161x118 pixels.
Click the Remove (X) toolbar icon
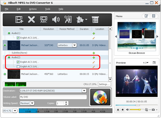pyautogui.click(x=31, y=20)
